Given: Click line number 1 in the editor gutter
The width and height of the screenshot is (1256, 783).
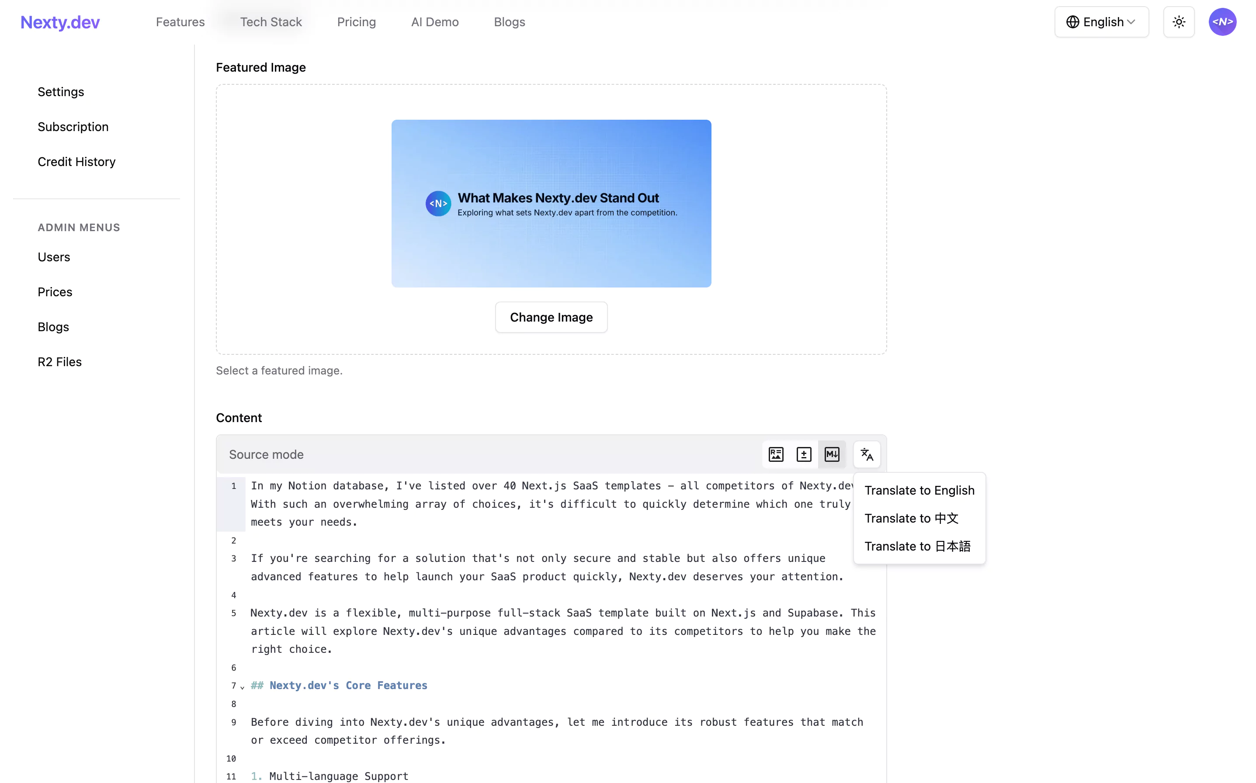Looking at the screenshot, I should click(x=234, y=486).
